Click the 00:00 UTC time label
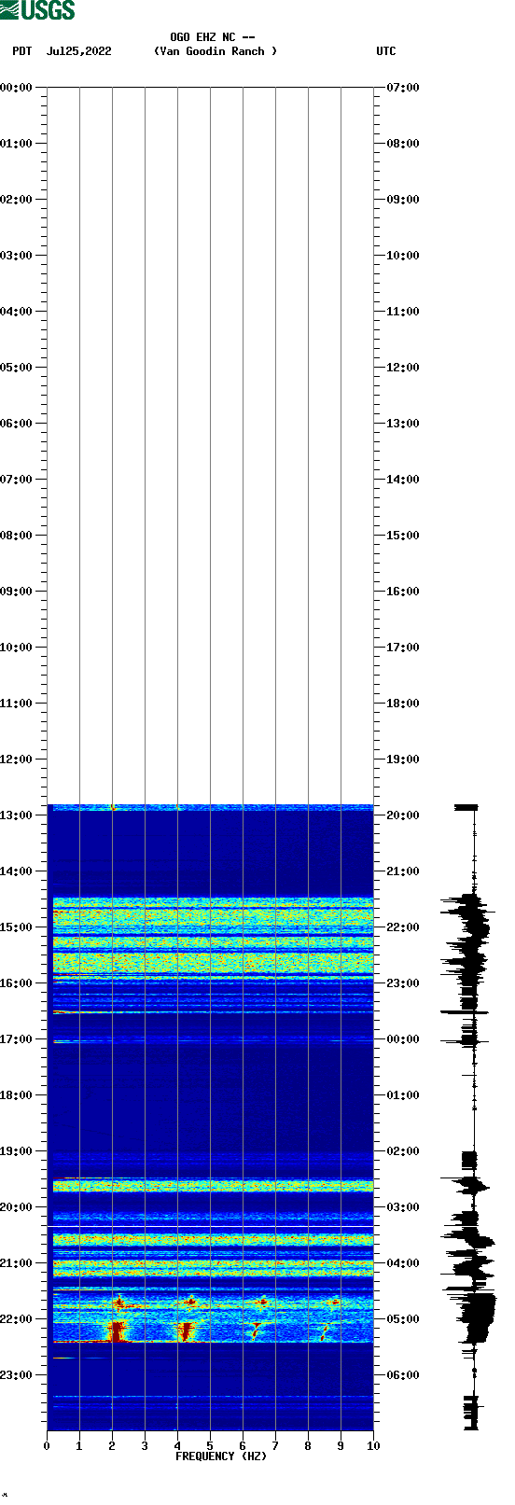The image size is (515, 1505). click(x=403, y=1039)
